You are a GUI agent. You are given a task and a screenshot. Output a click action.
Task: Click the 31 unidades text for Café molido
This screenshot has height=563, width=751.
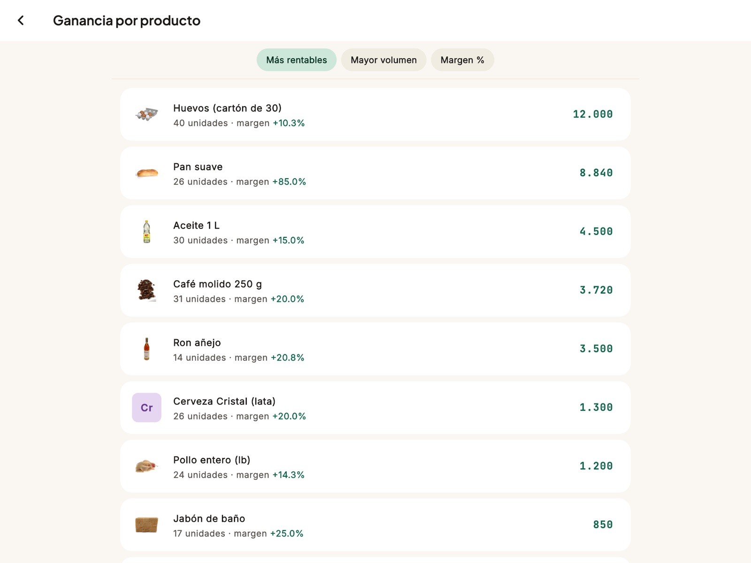coord(199,299)
